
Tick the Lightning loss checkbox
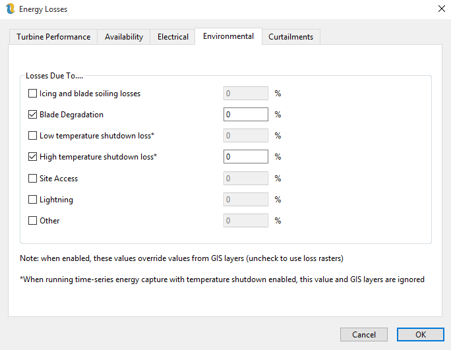(33, 200)
